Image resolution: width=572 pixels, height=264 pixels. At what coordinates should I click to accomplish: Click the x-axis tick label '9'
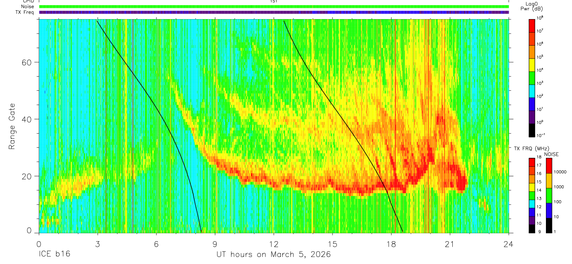click(215, 244)
